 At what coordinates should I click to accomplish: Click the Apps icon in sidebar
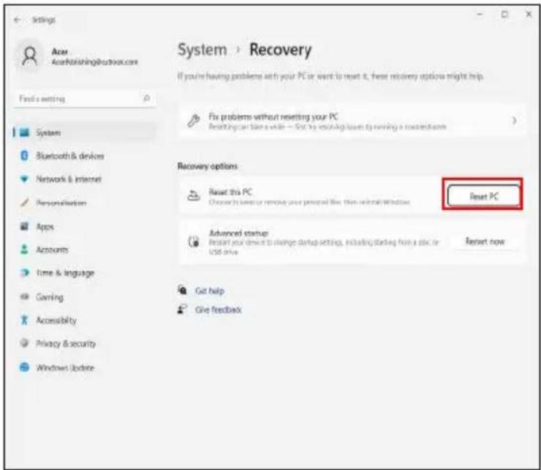click(x=24, y=226)
